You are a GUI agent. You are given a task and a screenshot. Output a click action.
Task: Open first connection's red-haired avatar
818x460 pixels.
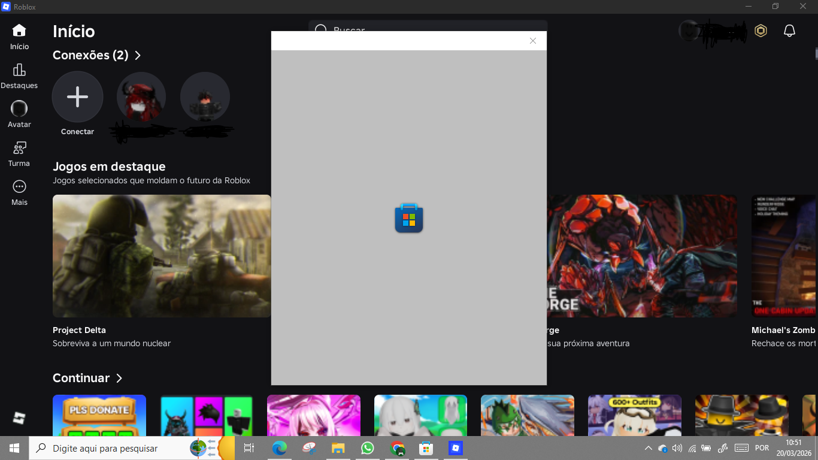(141, 96)
